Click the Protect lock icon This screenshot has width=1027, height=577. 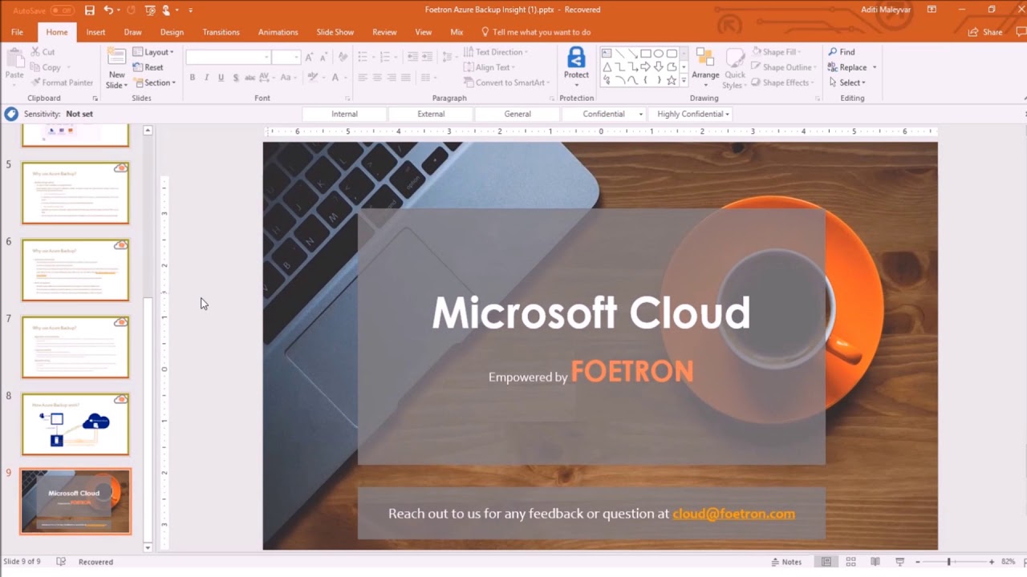[576, 58]
